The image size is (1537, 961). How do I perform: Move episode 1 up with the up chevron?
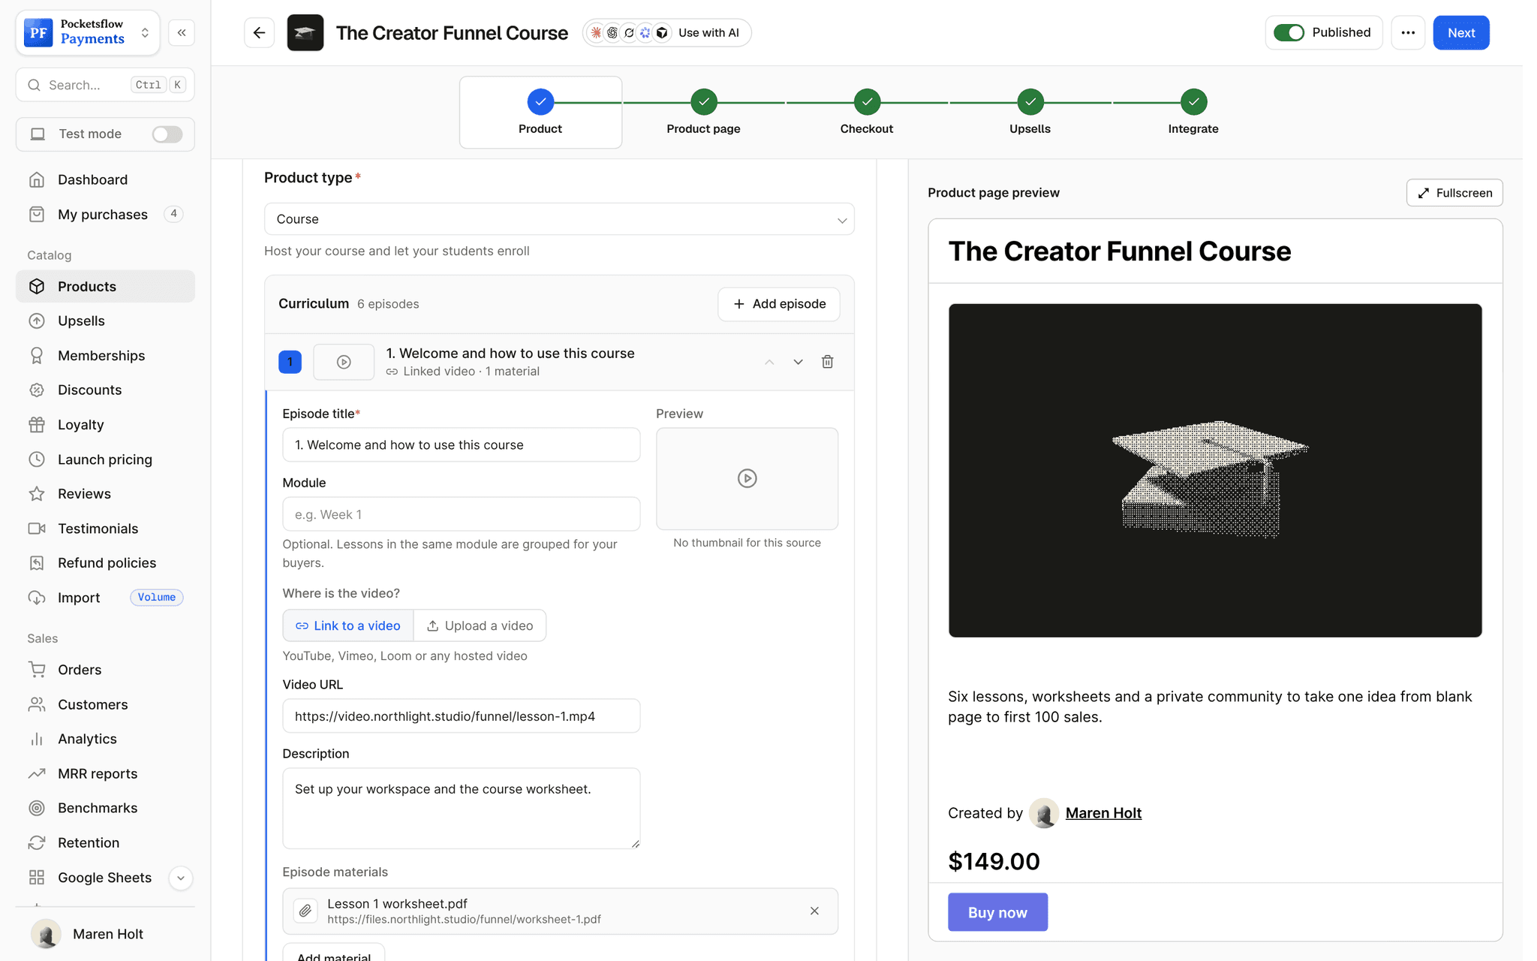[769, 362]
